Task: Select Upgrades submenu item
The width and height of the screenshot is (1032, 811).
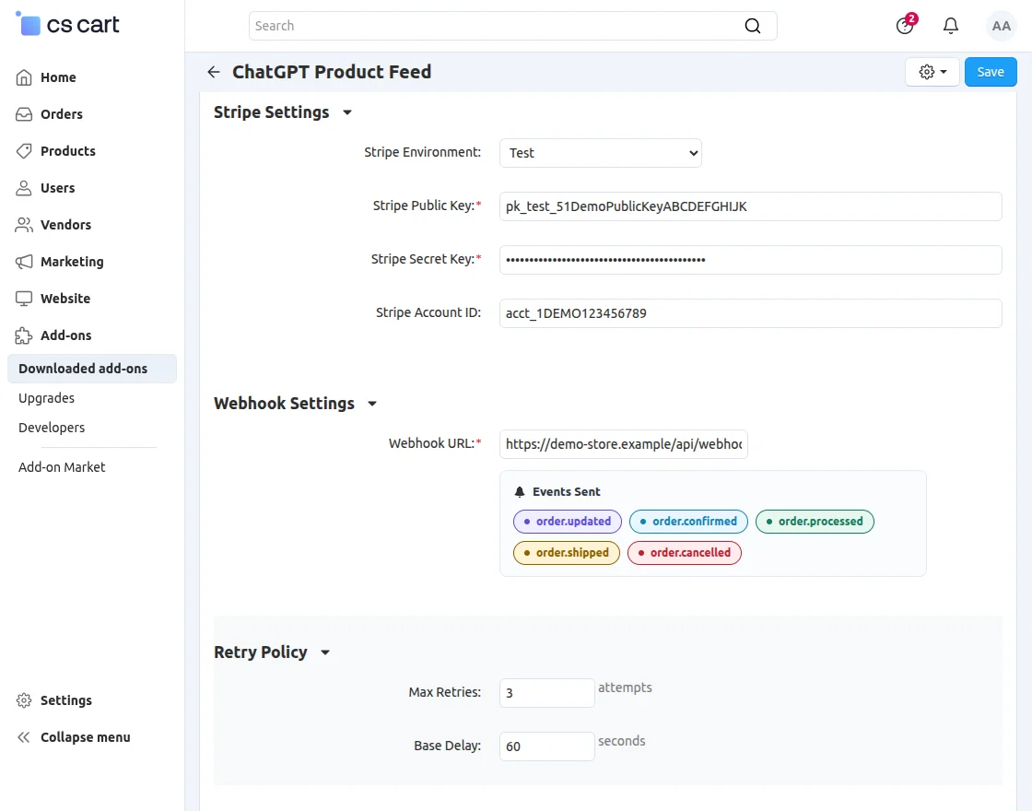Action: 46,398
